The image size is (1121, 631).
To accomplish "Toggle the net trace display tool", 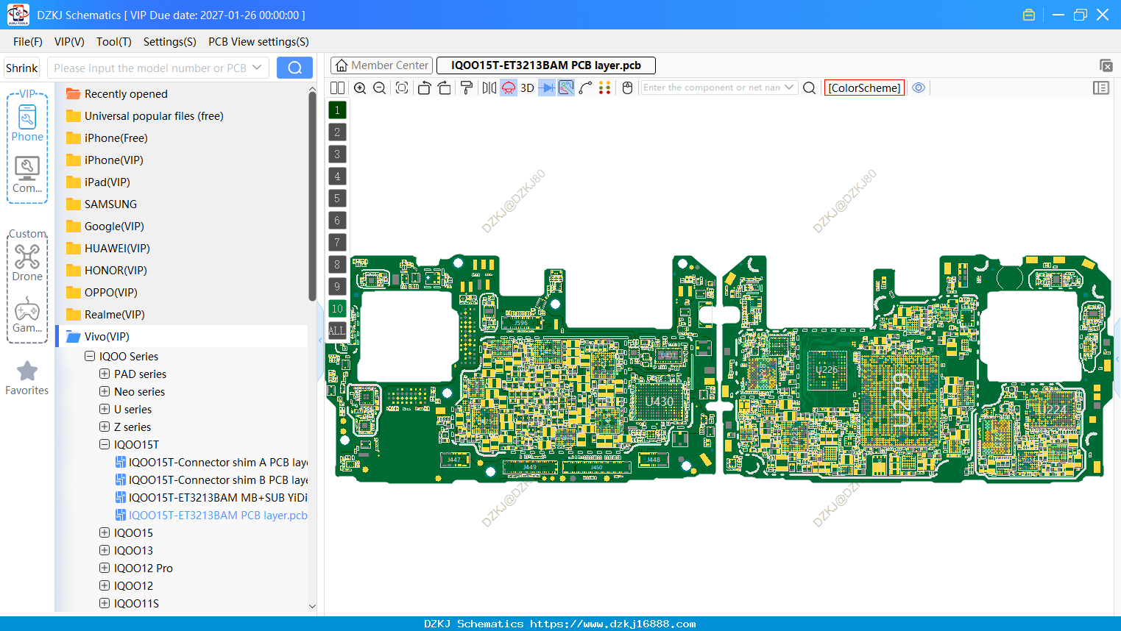I will pyautogui.click(x=566, y=88).
